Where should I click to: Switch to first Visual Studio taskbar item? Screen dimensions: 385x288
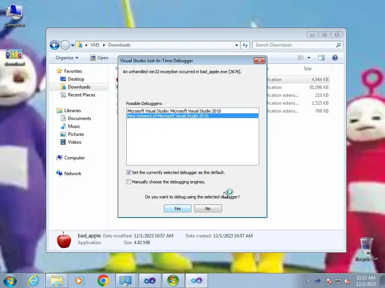pyautogui.click(x=150, y=280)
